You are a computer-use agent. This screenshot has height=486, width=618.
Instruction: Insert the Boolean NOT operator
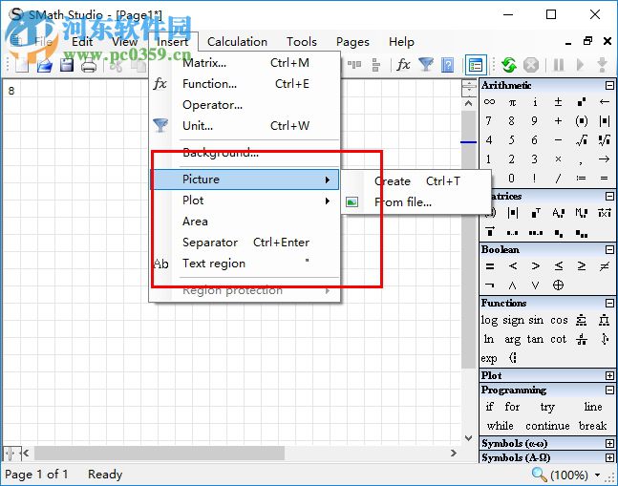coord(489,285)
